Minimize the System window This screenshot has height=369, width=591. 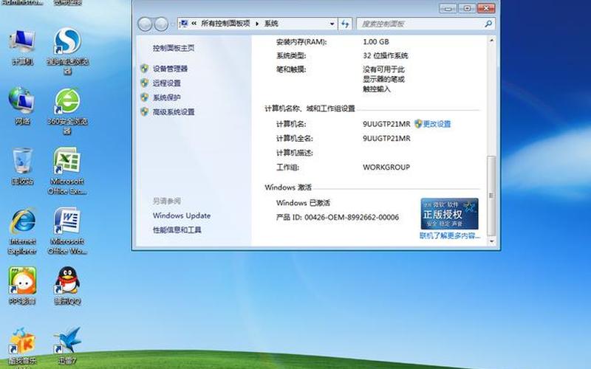(x=448, y=8)
